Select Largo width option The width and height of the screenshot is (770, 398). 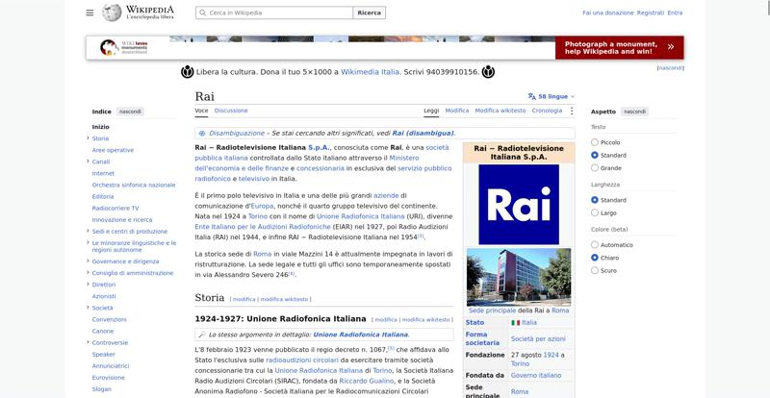click(x=595, y=213)
